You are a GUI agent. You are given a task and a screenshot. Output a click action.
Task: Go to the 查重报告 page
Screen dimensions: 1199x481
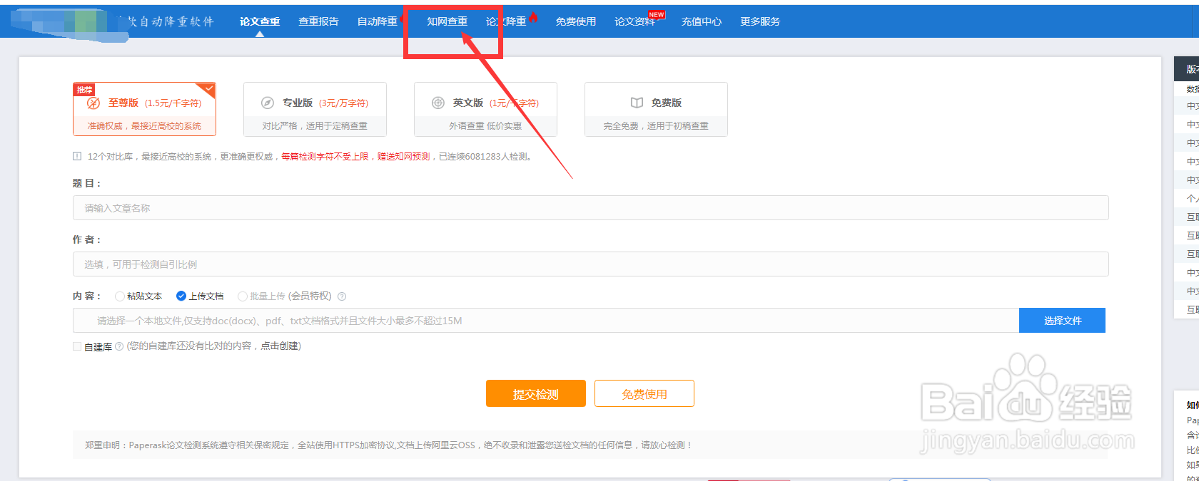[318, 21]
